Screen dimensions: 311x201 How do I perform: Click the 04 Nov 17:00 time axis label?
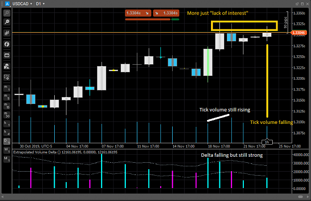(x=77, y=146)
